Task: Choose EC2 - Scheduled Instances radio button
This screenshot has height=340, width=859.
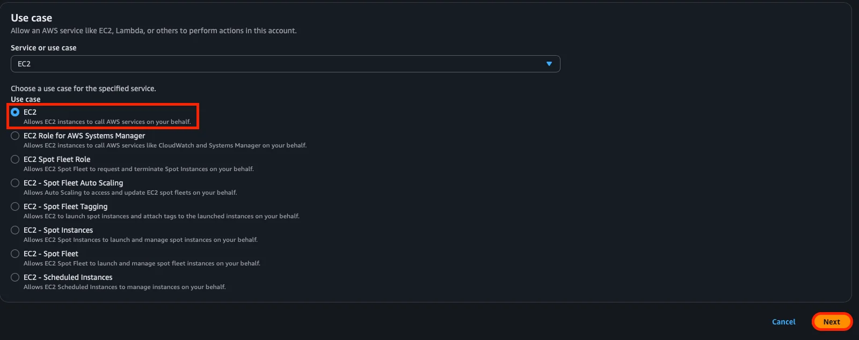Action: coord(15,277)
